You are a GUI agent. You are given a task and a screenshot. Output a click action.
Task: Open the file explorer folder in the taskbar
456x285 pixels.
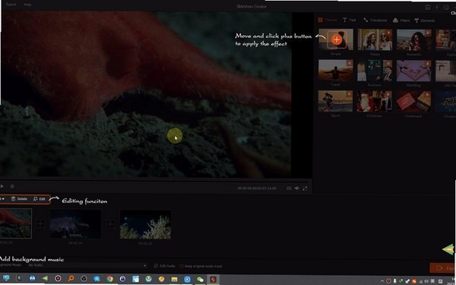coord(174,279)
